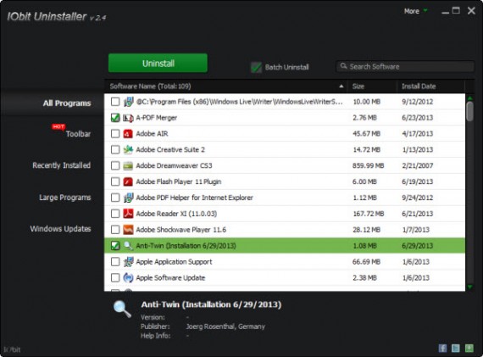Click the A-PDF Merger program icon

coord(128,118)
